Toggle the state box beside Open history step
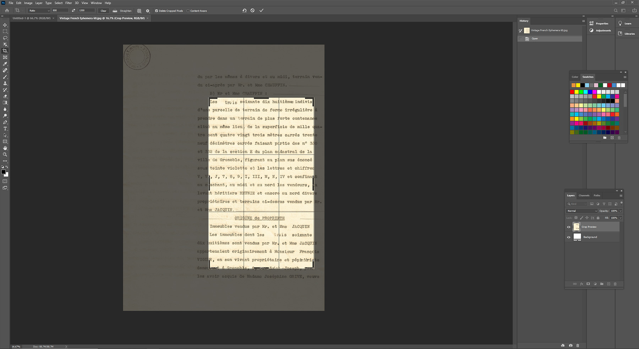The image size is (639, 349). pyautogui.click(x=521, y=39)
